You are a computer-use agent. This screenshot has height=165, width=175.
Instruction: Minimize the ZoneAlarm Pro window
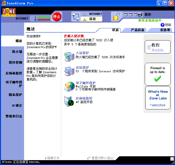coord(159,3)
